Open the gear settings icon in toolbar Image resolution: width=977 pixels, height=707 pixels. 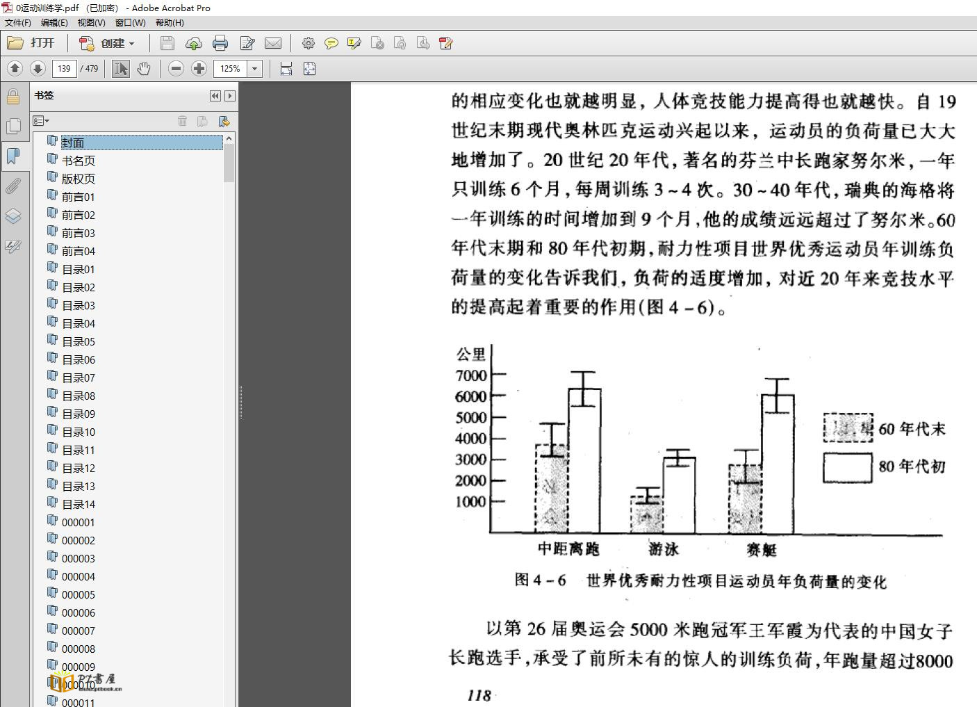[x=308, y=44]
